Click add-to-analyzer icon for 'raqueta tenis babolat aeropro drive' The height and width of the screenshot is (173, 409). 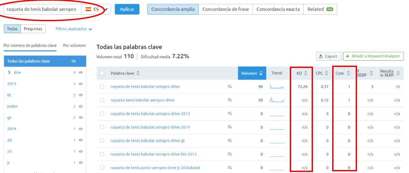click(230, 100)
